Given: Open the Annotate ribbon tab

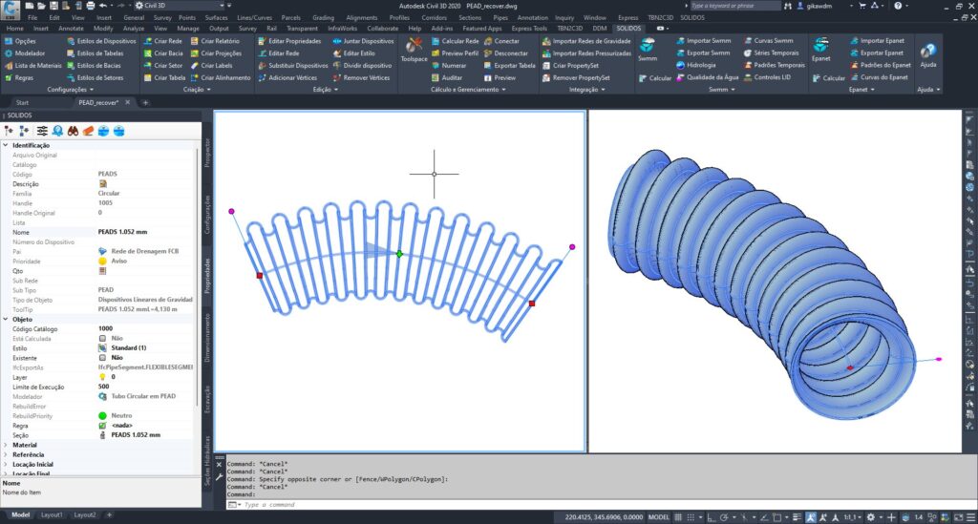Looking at the screenshot, I should coord(71,29).
